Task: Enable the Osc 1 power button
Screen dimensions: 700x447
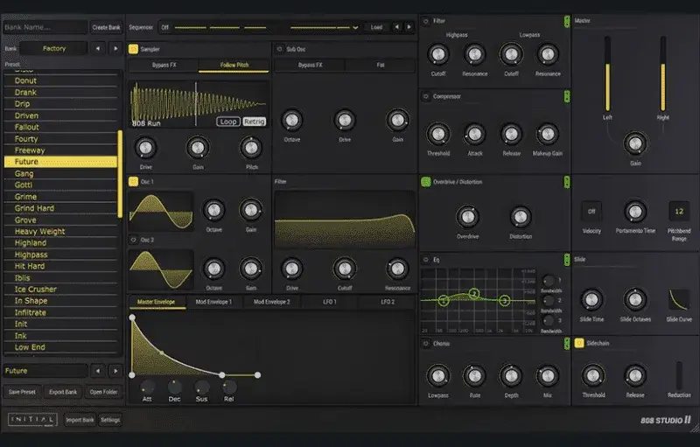Action: point(133,182)
